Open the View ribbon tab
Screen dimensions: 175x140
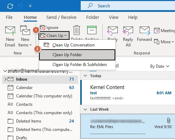coord(114,17)
